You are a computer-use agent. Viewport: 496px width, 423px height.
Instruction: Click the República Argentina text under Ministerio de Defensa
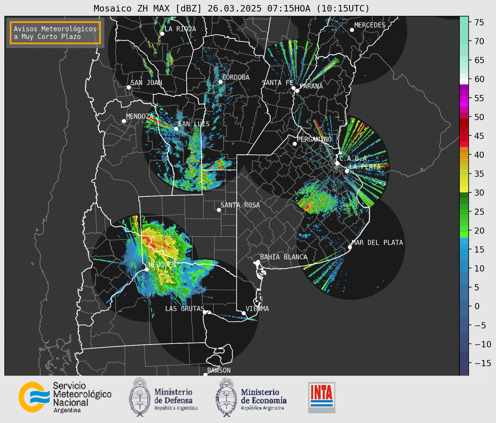click(176, 408)
